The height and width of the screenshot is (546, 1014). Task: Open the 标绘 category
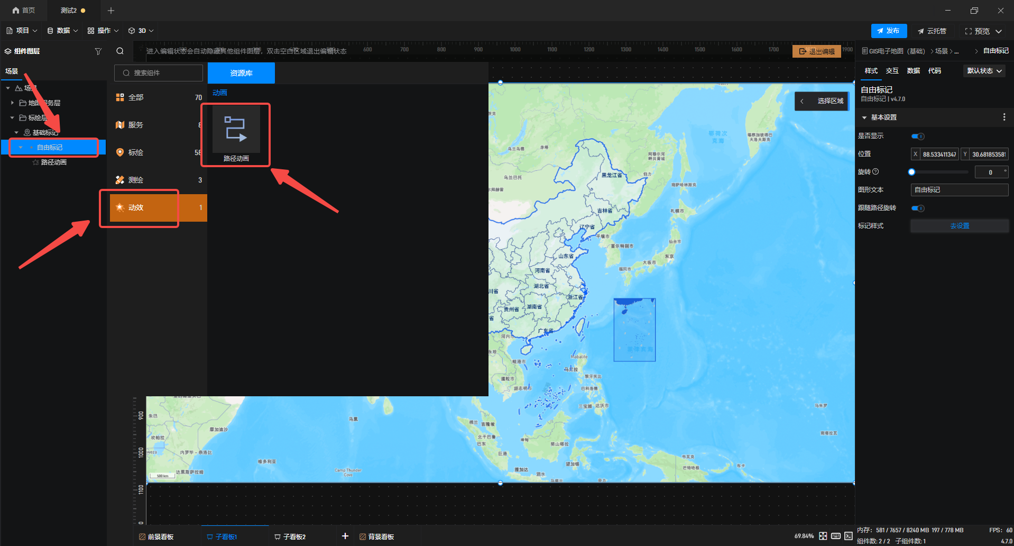[x=158, y=152]
